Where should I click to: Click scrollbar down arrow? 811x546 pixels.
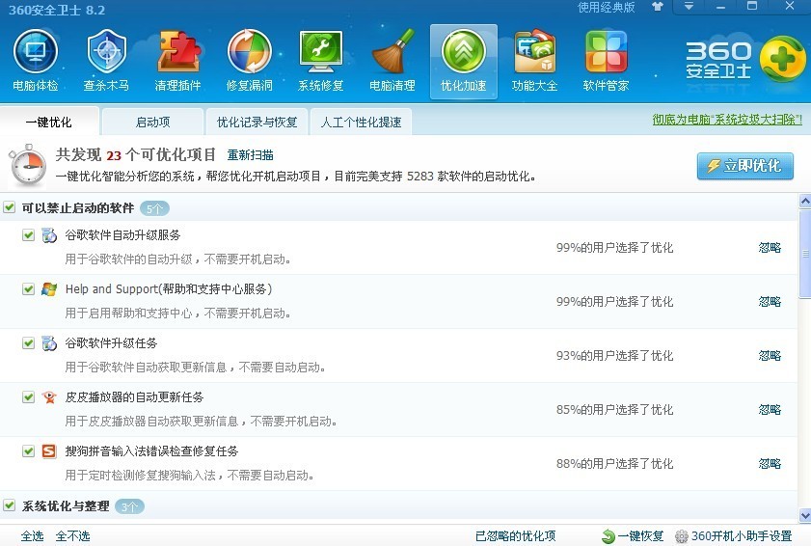click(805, 515)
